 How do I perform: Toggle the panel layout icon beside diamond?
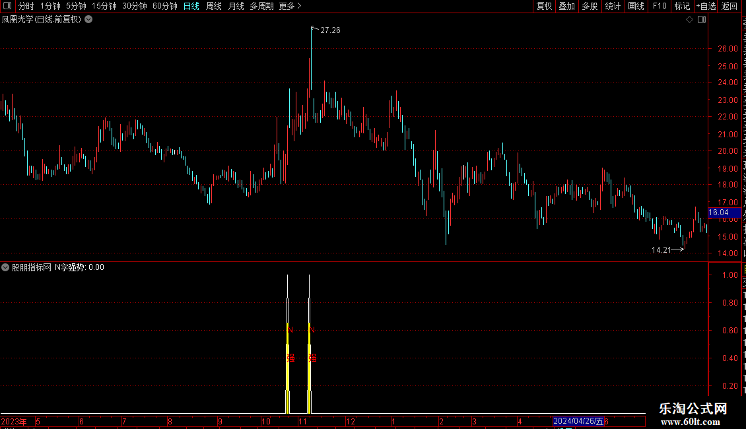(x=702, y=20)
